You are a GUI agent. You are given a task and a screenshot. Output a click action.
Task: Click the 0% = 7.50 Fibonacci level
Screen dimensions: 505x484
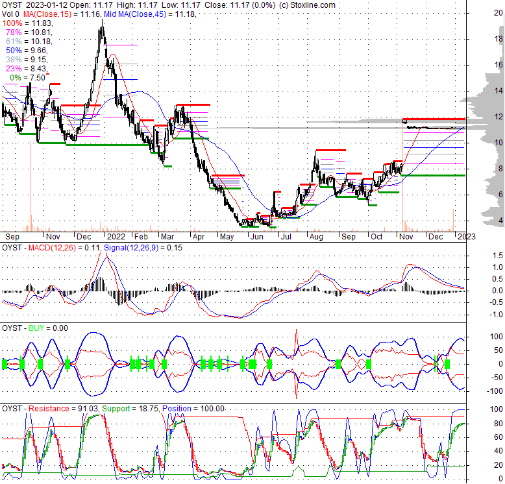tap(28, 78)
